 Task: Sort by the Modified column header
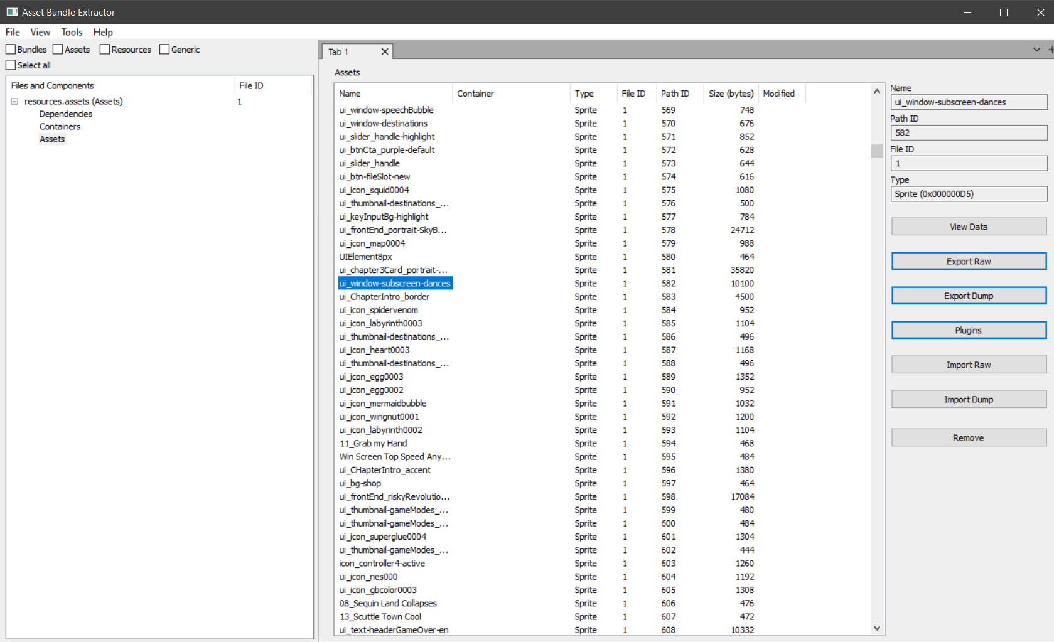coord(782,94)
